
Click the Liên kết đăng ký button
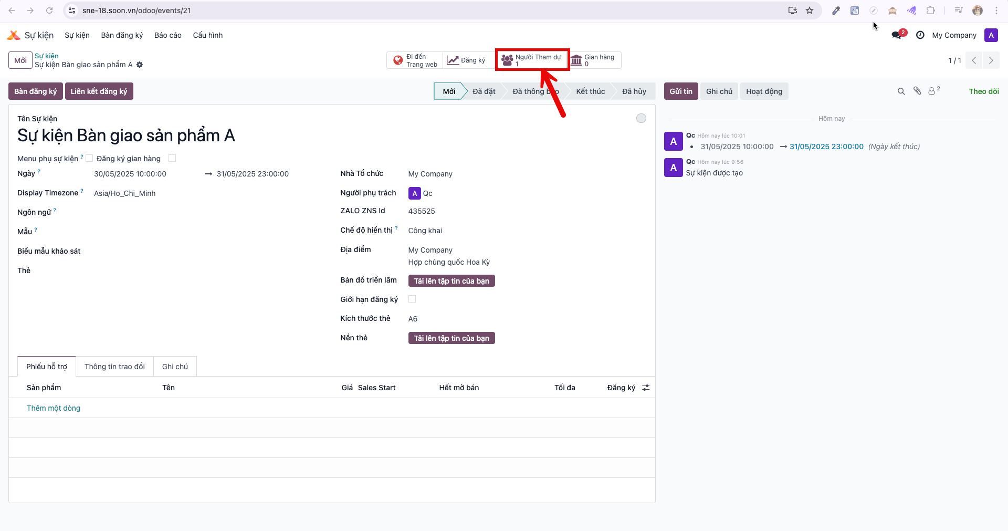coord(99,91)
